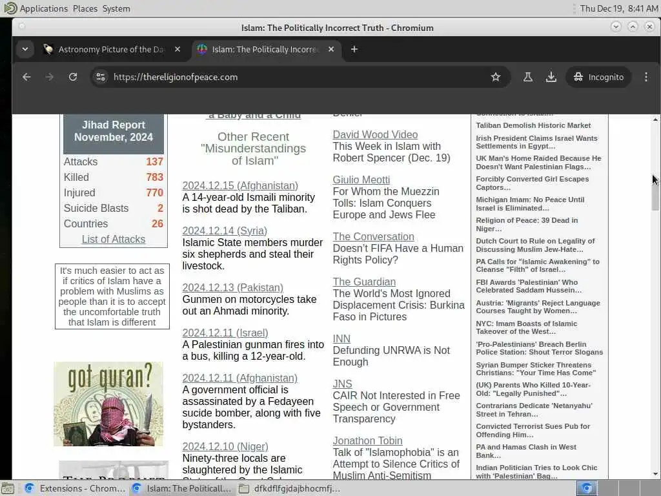
Task: Open the Giulio Meotti link
Action: pos(361,180)
